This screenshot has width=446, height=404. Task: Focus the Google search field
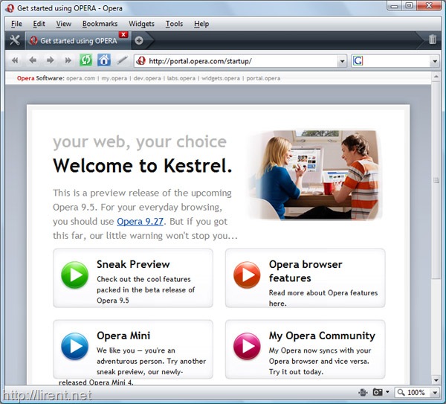coord(396,61)
